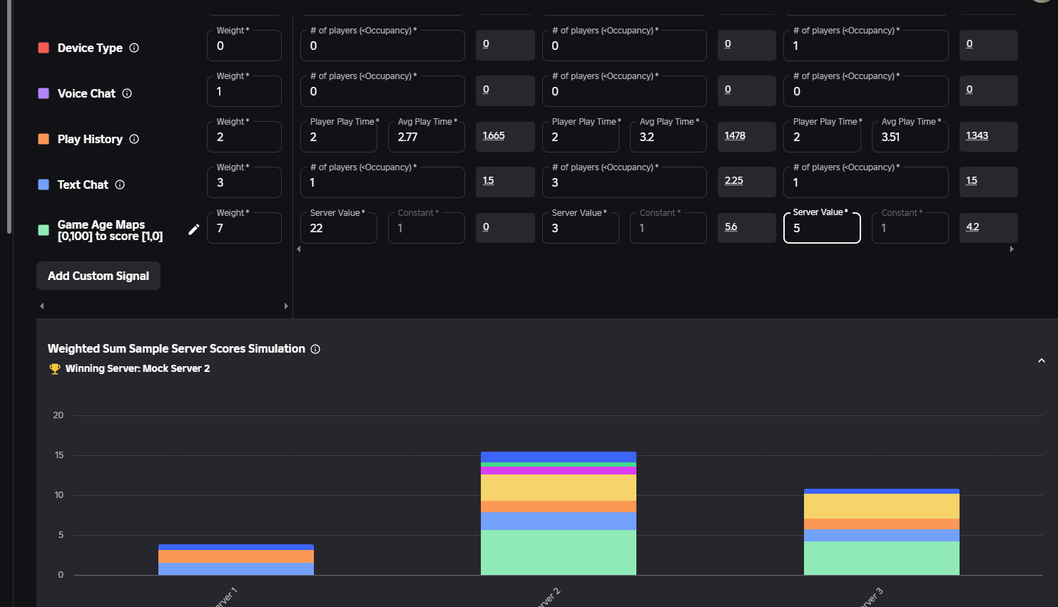The image size is (1058, 607).
Task: Click the large green segment of Server 2 bar
Action: point(559,552)
